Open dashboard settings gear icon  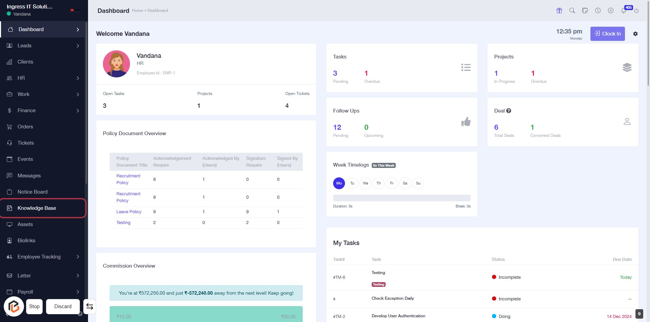coord(635,34)
